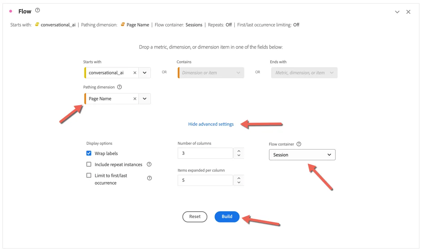Screen dimensions: 423x252
Task: Decrease the Number of columns value
Action: tap(239, 156)
